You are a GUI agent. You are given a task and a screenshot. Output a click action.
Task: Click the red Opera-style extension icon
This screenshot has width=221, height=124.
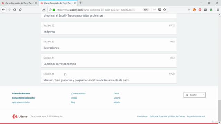200,10
